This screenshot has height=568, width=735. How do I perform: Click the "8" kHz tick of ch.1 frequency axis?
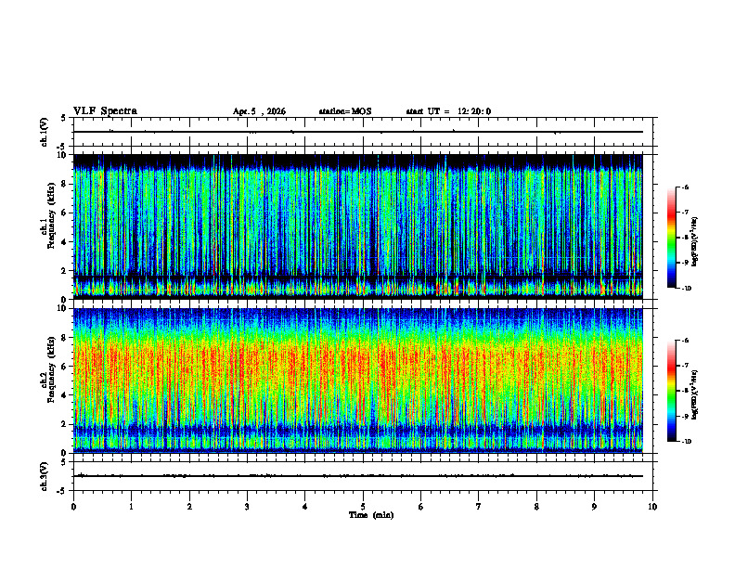point(65,184)
